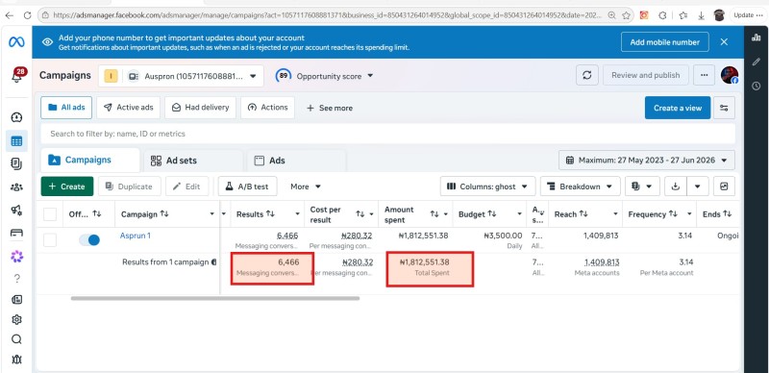
Task: Open the charts icon in right panel
Action: tap(757, 37)
